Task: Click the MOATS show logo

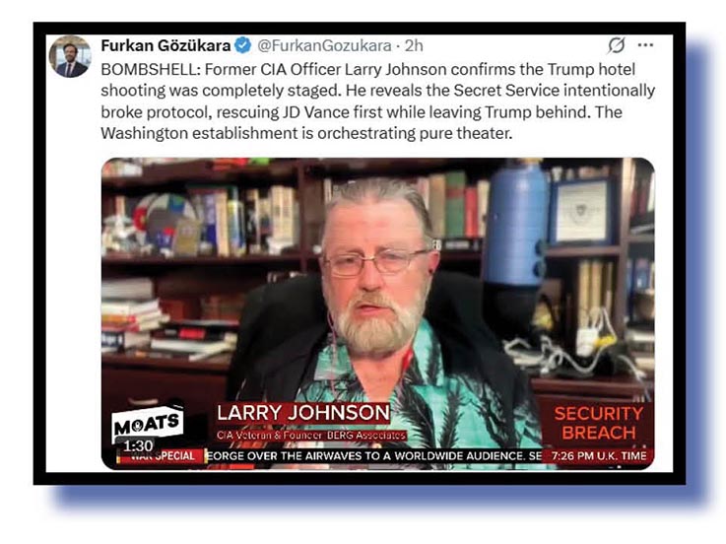Action: coord(147,422)
